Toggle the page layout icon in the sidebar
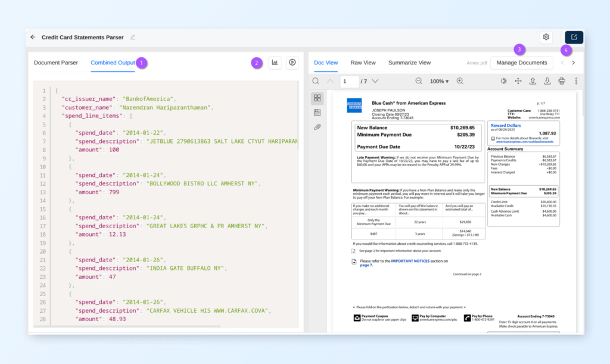 (318, 113)
